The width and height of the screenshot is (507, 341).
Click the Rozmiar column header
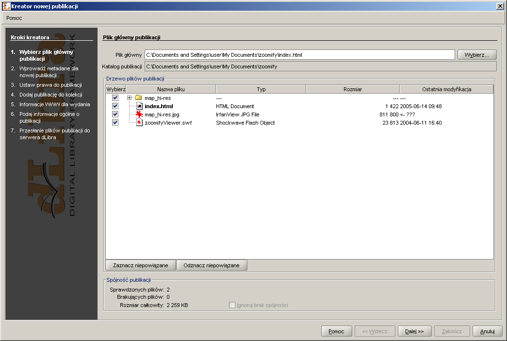[353, 89]
